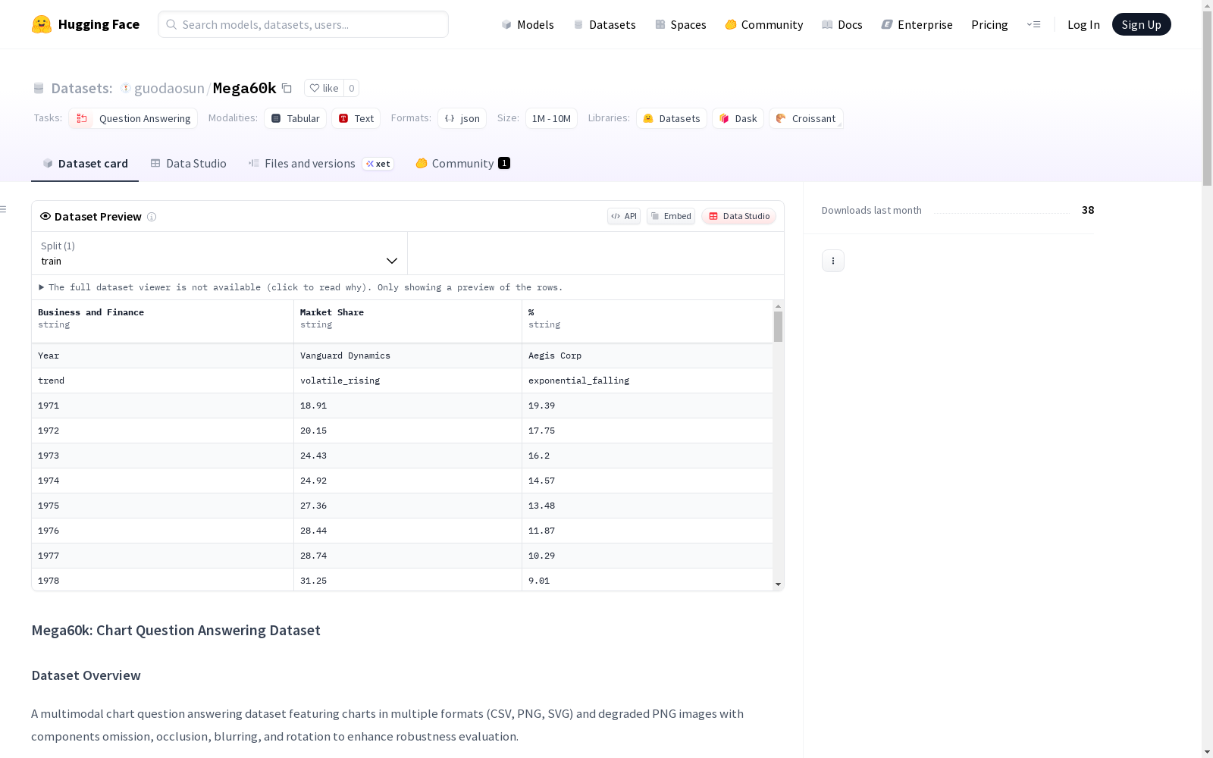Screen dimensions: 1213x758
Task: Click the preview table scroll-up arrow
Action: (x=778, y=306)
